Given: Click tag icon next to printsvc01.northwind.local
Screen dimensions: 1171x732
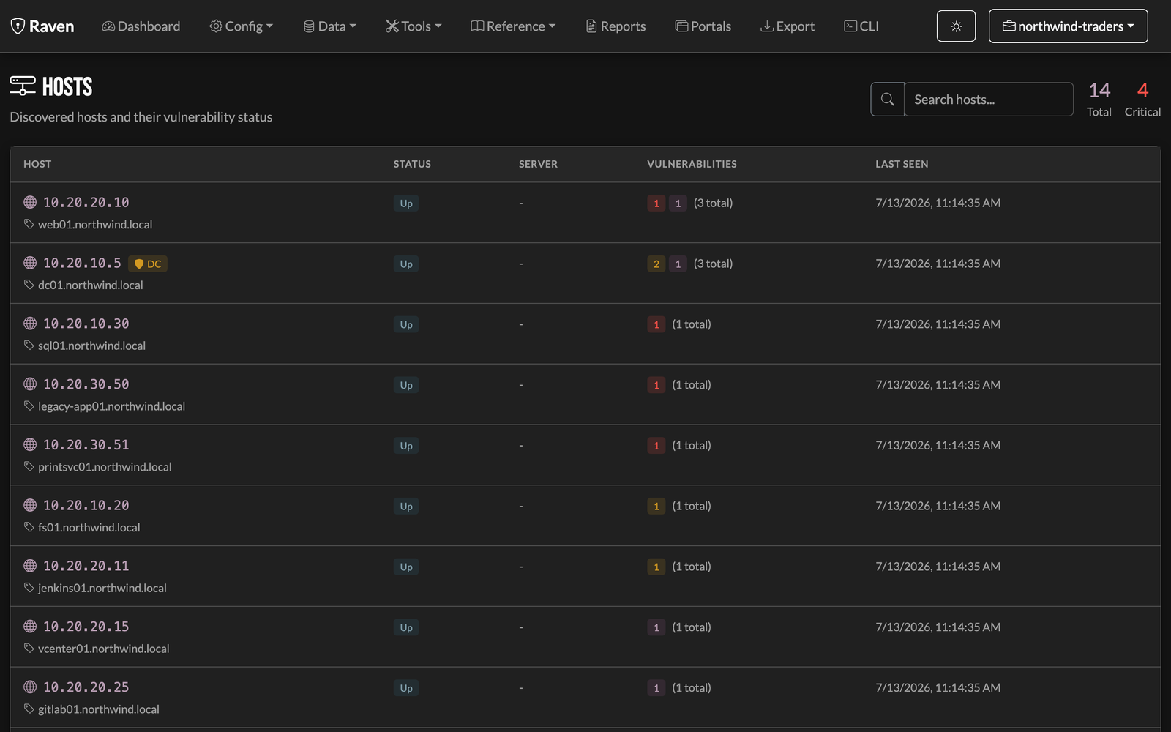Looking at the screenshot, I should pyautogui.click(x=29, y=466).
